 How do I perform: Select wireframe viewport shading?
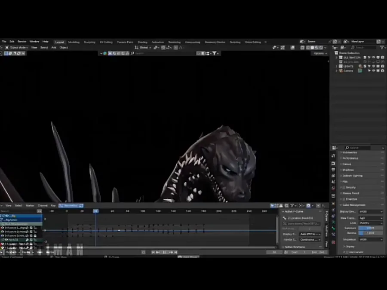[308, 48]
